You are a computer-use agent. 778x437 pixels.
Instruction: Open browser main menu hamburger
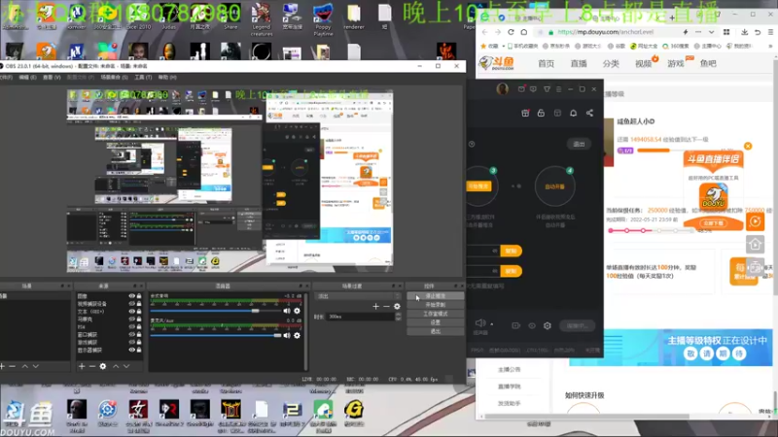pos(770,32)
